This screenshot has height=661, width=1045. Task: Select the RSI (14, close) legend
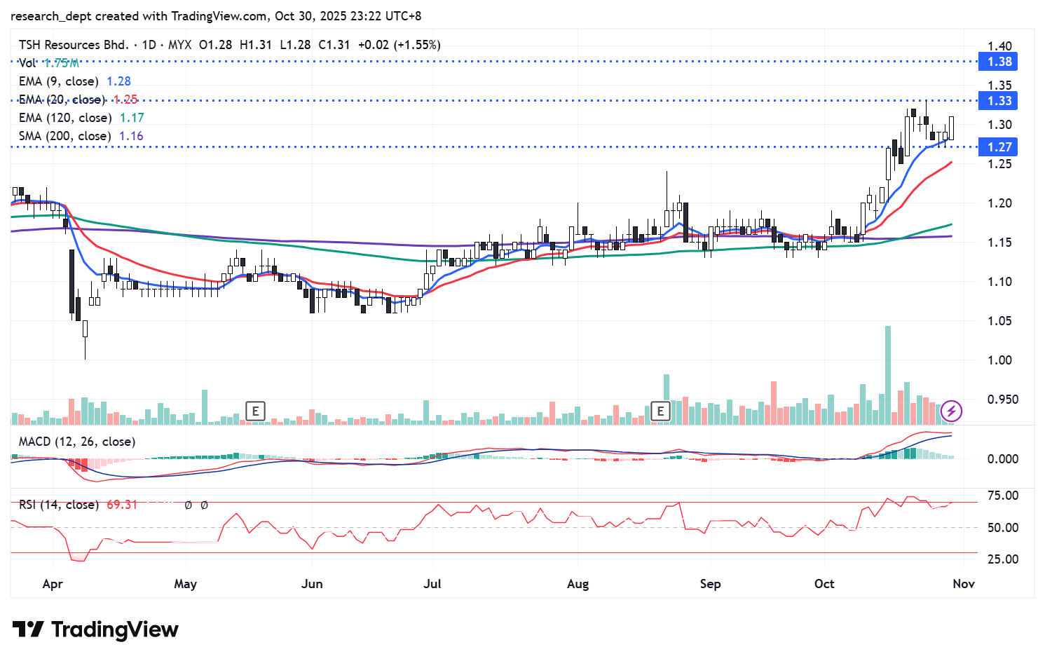(x=58, y=505)
